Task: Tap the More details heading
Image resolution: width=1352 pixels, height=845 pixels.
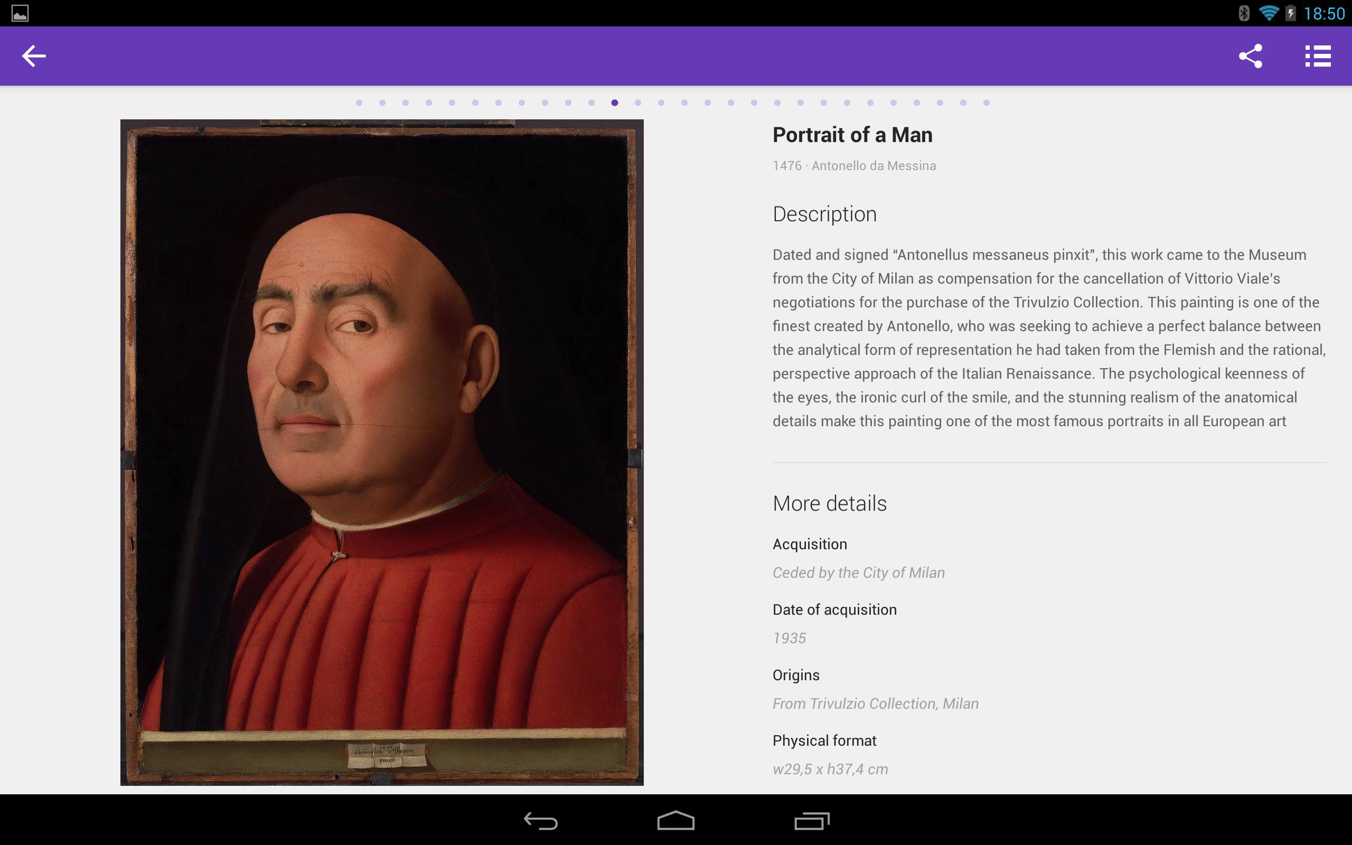Action: pyautogui.click(x=830, y=503)
